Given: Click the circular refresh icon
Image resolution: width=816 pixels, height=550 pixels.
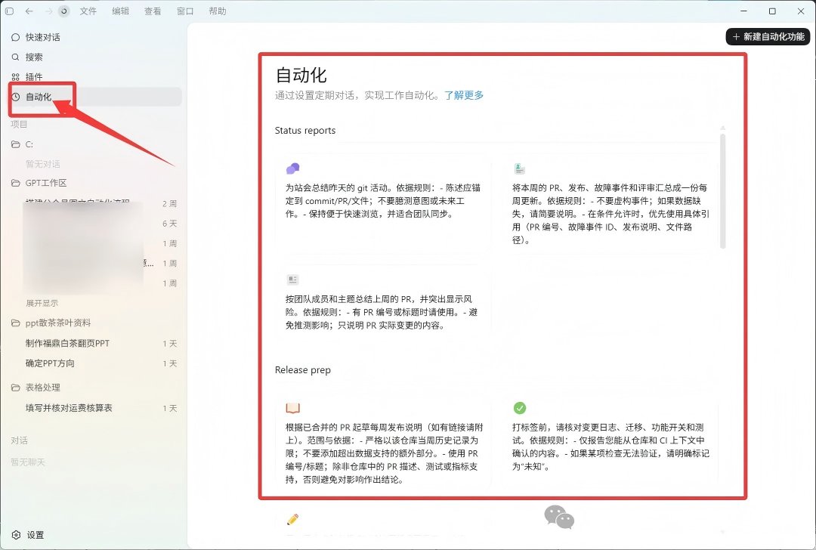Looking at the screenshot, I should [64, 11].
